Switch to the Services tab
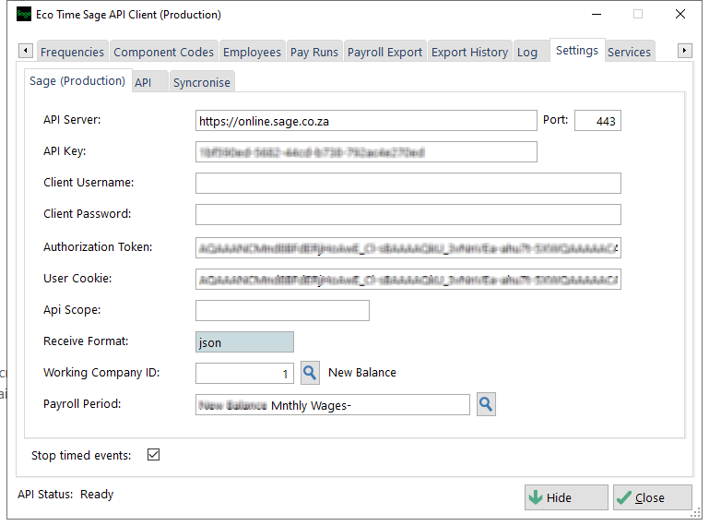709x526 pixels. tap(629, 52)
